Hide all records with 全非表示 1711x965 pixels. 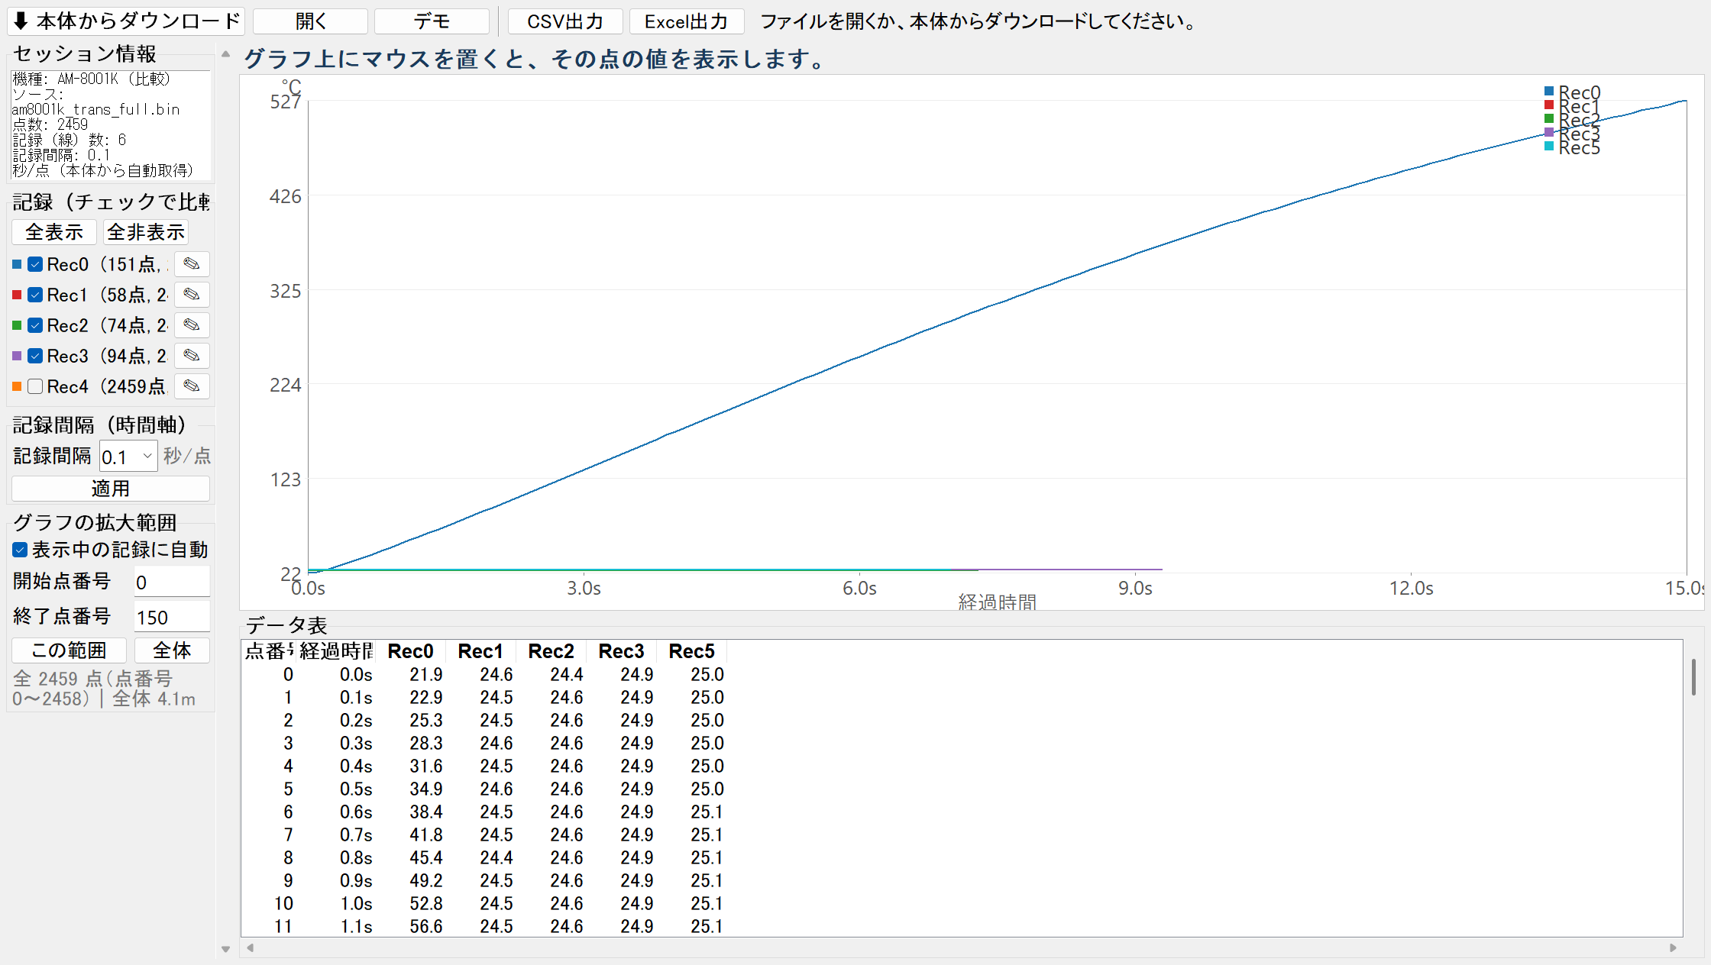click(x=146, y=232)
